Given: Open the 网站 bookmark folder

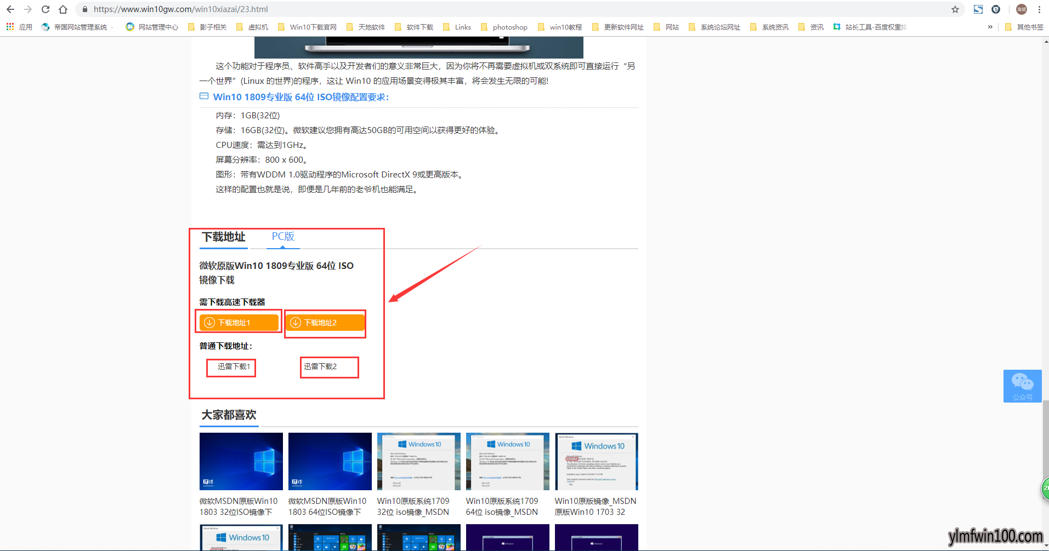Looking at the screenshot, I should pyautogui.click(x=666, y=27).
